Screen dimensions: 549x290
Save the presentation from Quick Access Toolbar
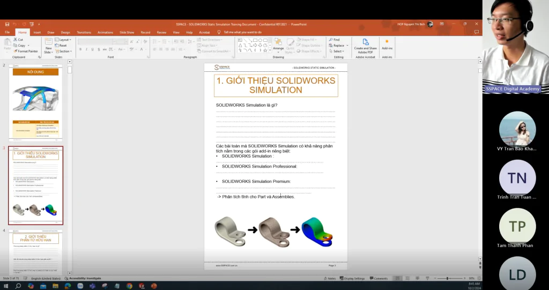(7, 24)
